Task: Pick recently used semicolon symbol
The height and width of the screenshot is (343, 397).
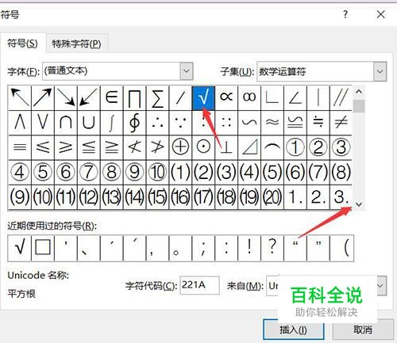Action: click(x=203, y=248)
